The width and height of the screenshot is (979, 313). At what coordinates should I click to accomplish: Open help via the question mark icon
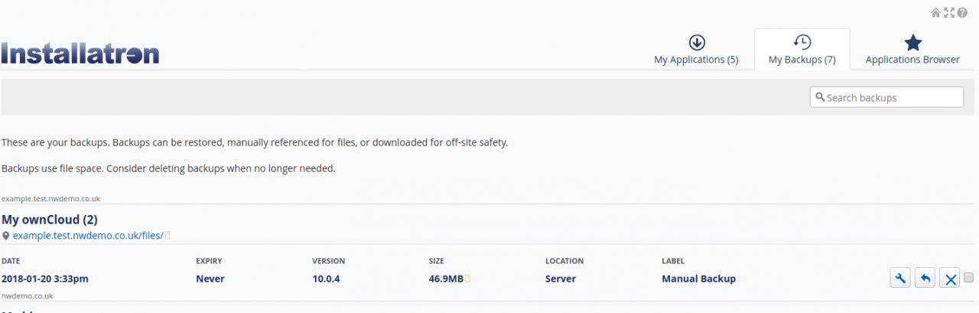pyautogui.click(x=962, y=13)
